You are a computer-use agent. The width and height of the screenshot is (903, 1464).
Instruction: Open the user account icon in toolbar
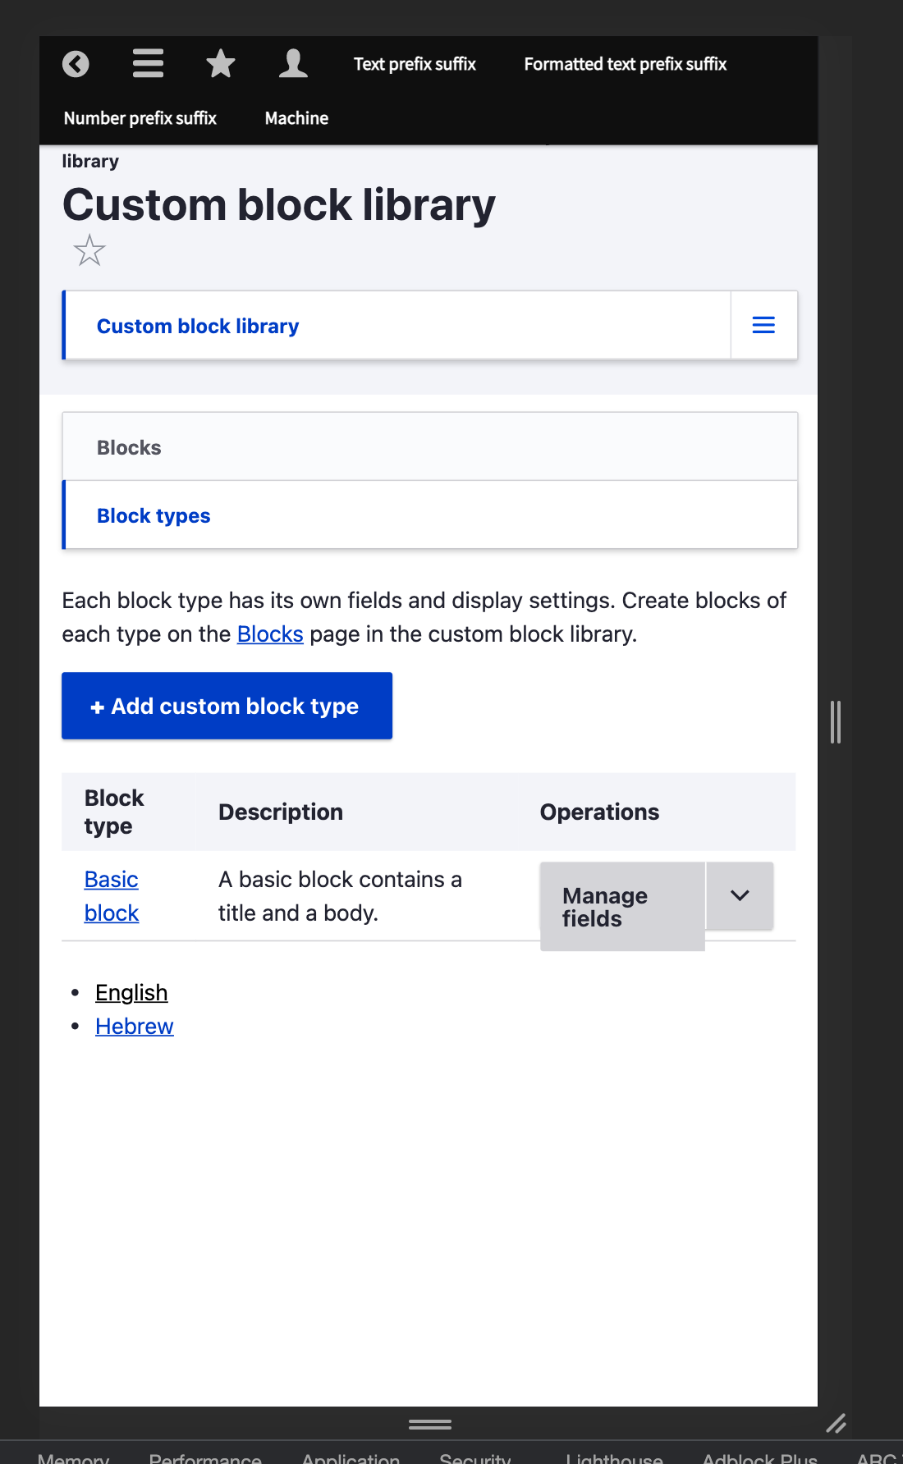(x=293, y=64)
